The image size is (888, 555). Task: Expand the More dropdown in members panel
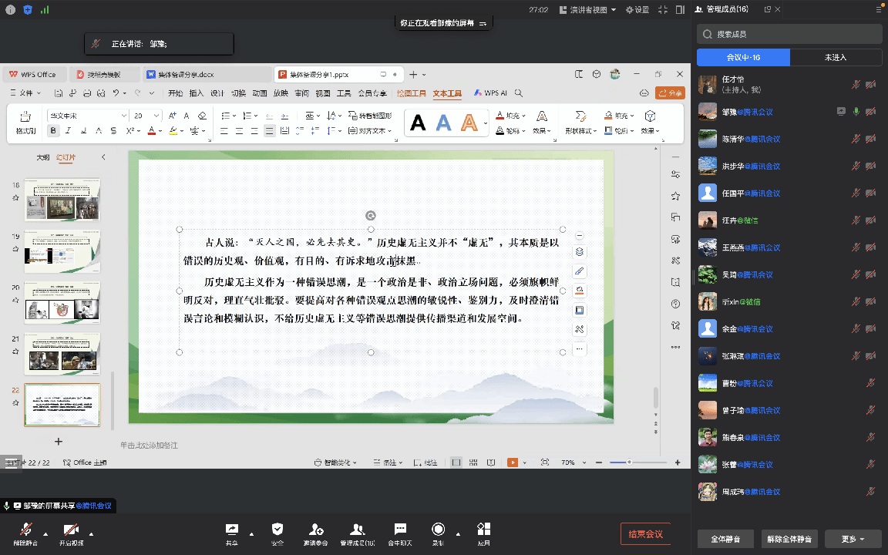[853, 539]
